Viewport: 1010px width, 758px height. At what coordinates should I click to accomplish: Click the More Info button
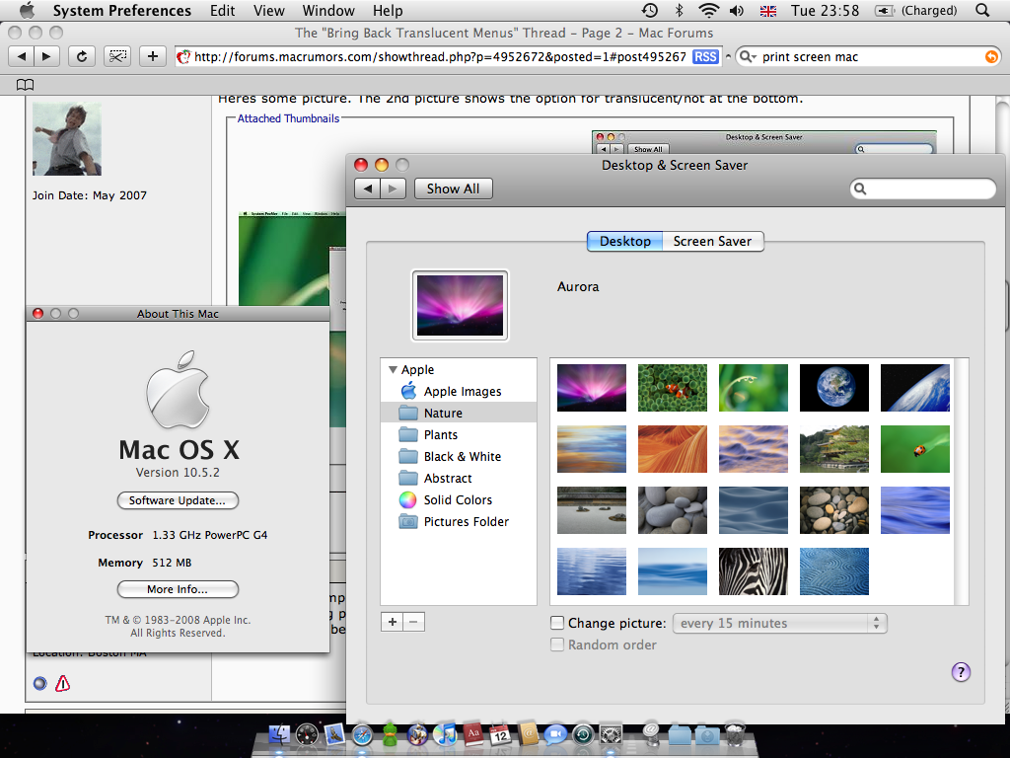point(178,589)
